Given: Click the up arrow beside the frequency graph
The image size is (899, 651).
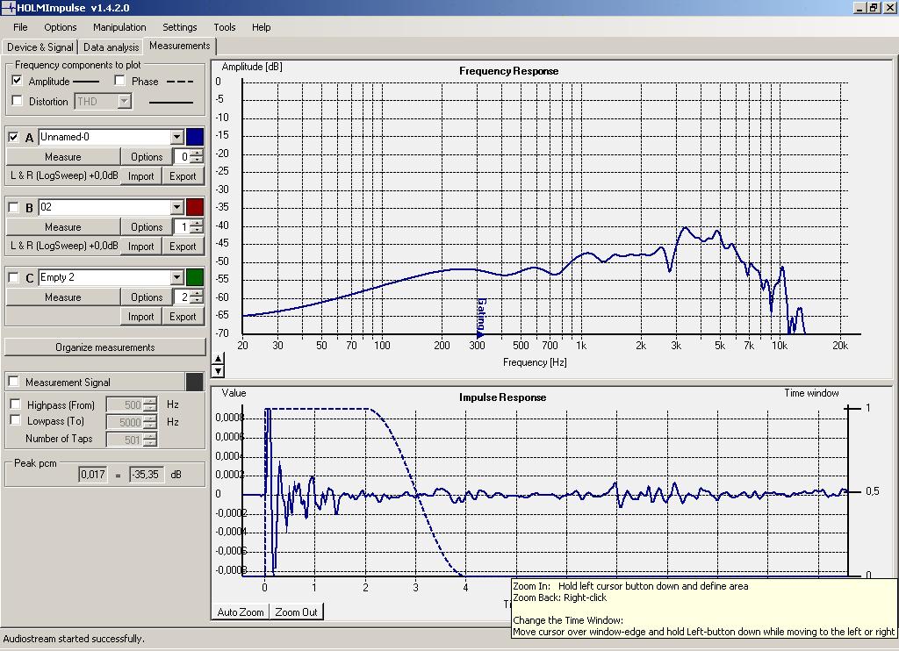Looking at the screenshot, I should 218,359.
